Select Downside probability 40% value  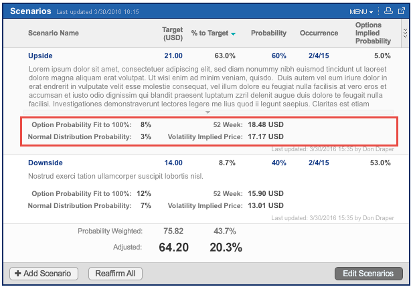point(278,163)
